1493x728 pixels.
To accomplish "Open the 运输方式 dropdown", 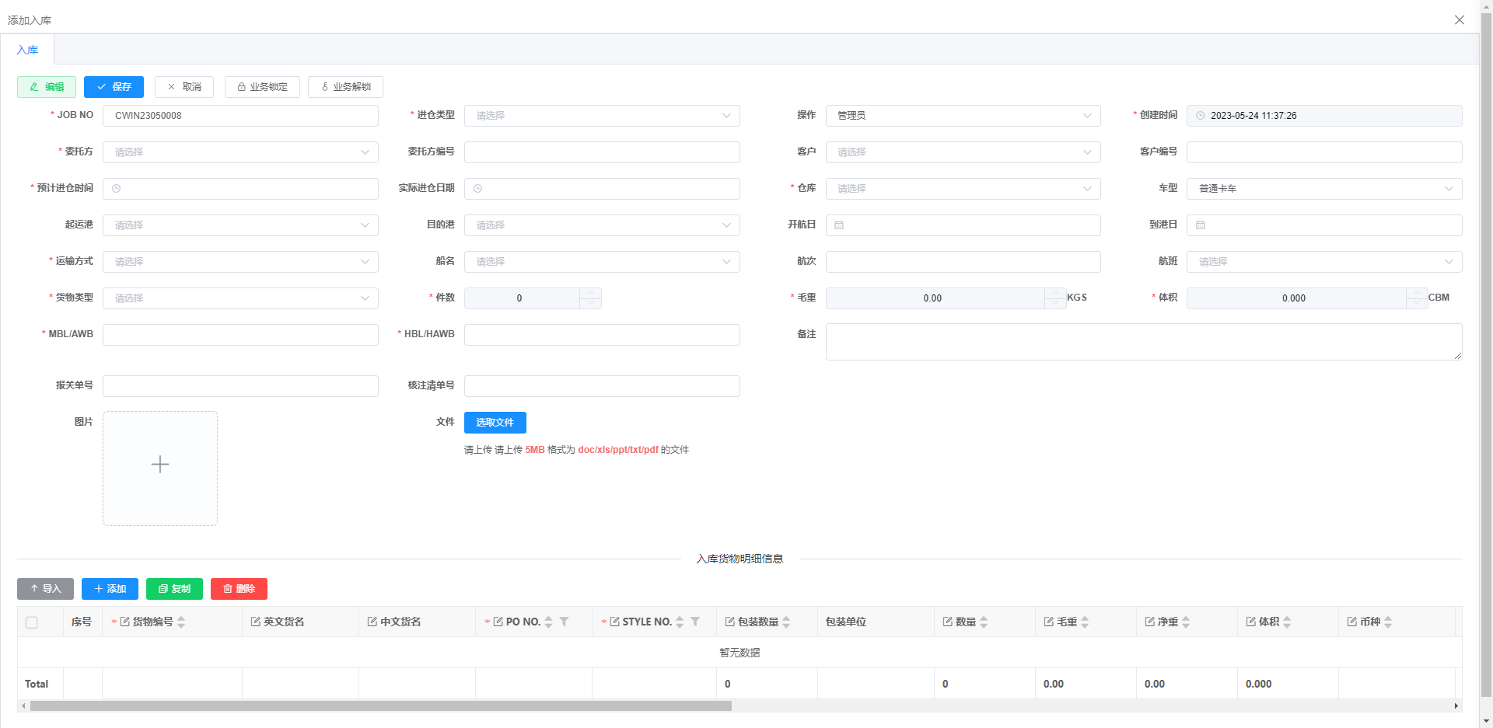I will coord(240,262).
